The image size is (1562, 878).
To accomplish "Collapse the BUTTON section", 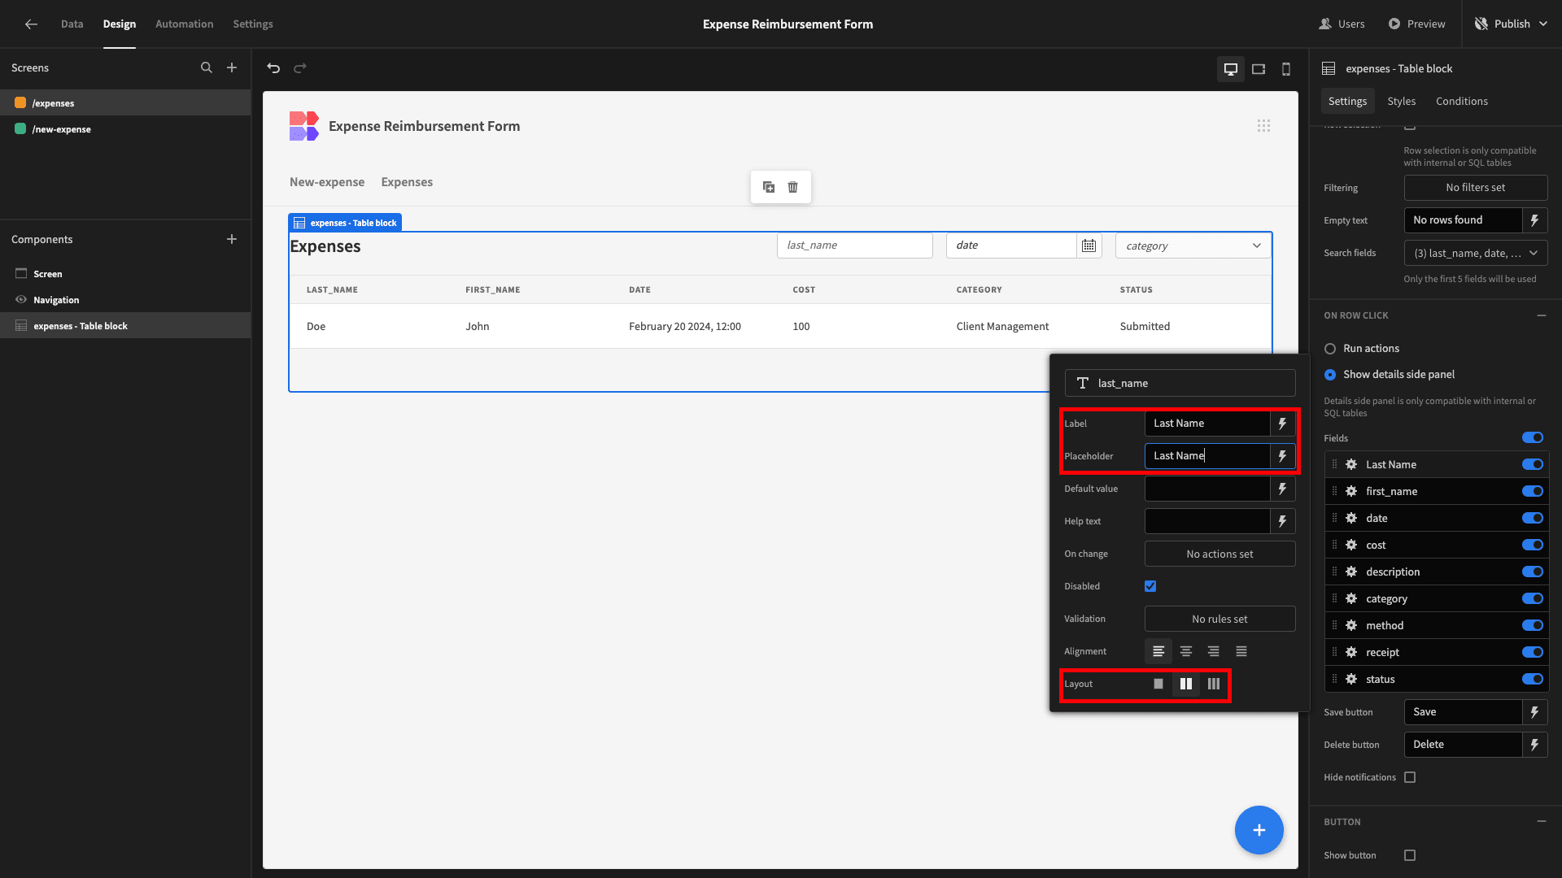I will 1542,822.
